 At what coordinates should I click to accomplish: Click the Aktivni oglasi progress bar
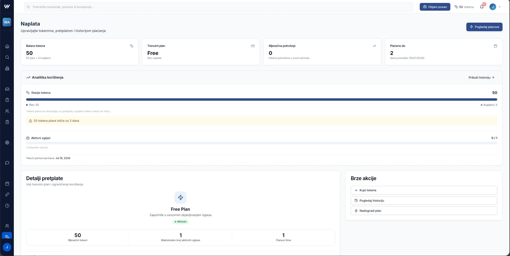pyautogui.click(x=262, y=143)
